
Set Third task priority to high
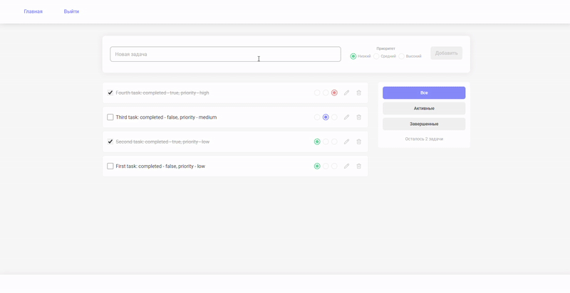tap(334, 117)
